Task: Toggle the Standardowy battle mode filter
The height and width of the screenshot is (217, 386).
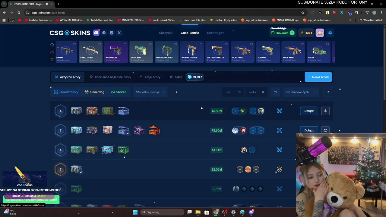Action: pyautogui.click(x=66, y=92)
